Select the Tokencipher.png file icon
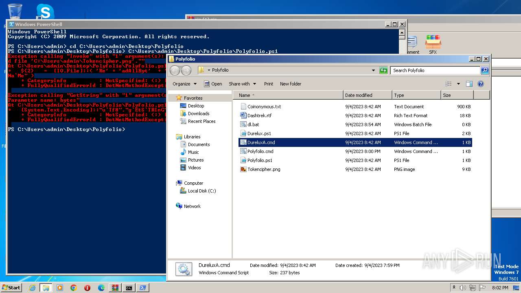This screenshot has width=521, height=293. (243, 169)
